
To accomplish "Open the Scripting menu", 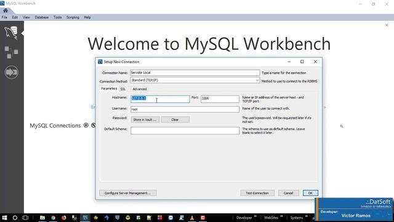I will click(x=73, y=17).
